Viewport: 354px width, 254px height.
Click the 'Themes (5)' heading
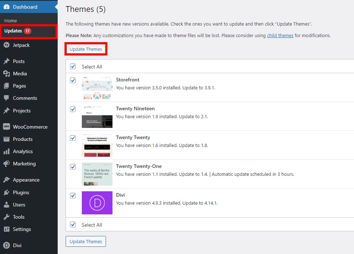coord(85,9)
